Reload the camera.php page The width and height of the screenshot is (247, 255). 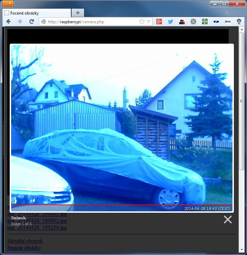[32, 21]
